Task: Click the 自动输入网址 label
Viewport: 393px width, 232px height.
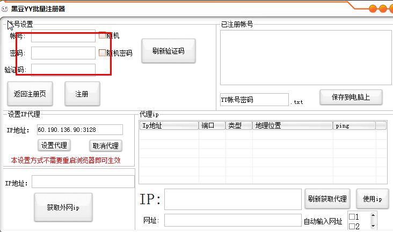Action: click(x=323, y=221)
